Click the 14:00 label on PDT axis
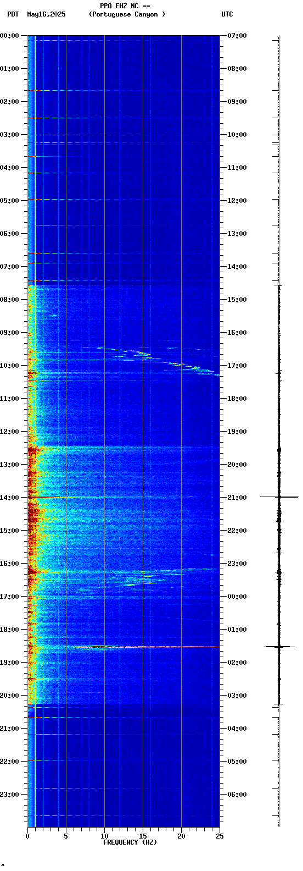 pyautogui.click(x=10, y=498)
